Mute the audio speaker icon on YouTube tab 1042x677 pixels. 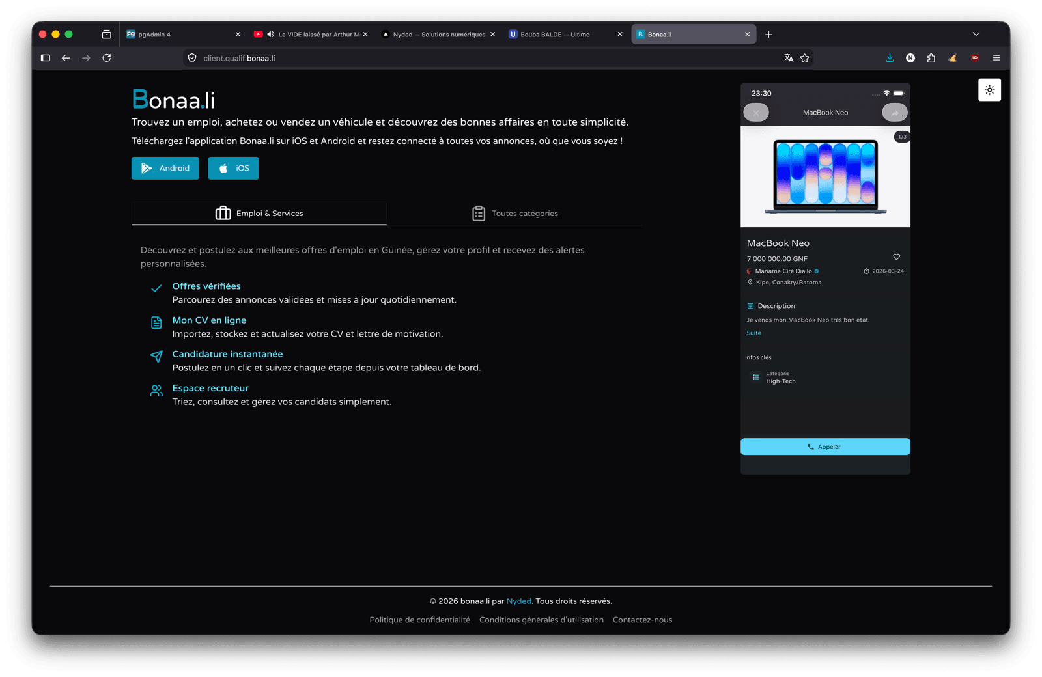pos(271,35)
